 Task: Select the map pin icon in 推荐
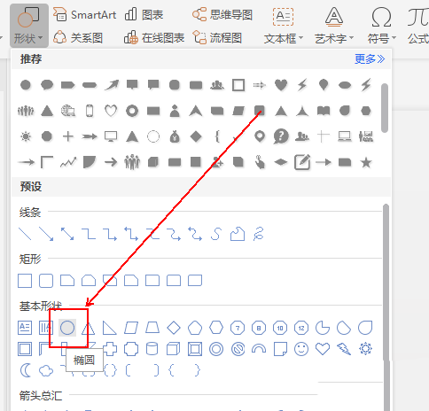260,136
